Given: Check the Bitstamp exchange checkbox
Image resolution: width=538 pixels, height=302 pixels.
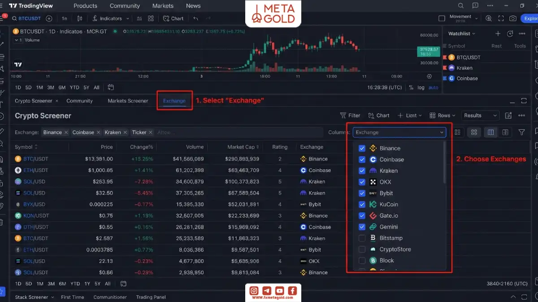Looking at the screenshot, I should (x=362, y=238).
